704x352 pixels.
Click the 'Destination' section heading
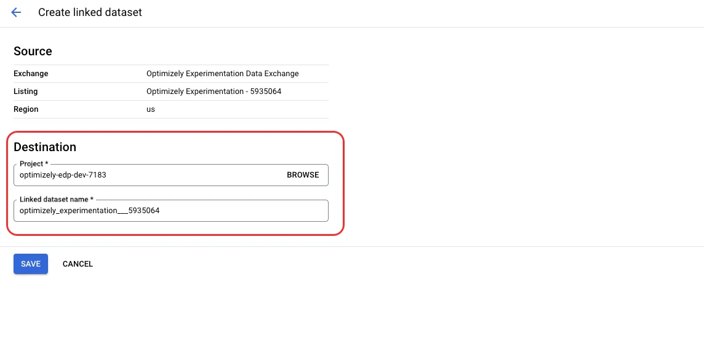[x=45, y=147]
